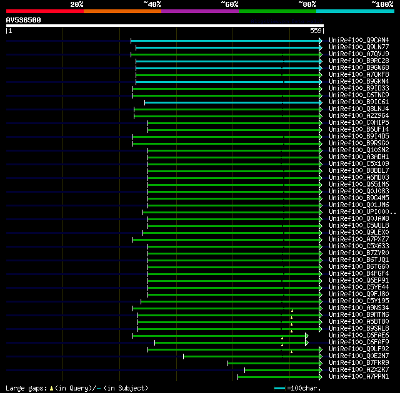
Task: Select the UniRef100_C5X633 label
Action: pyautogui.click(x=359, y=246)
